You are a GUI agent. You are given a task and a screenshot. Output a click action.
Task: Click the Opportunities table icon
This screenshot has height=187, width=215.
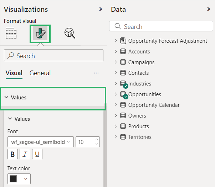(123, 94)
